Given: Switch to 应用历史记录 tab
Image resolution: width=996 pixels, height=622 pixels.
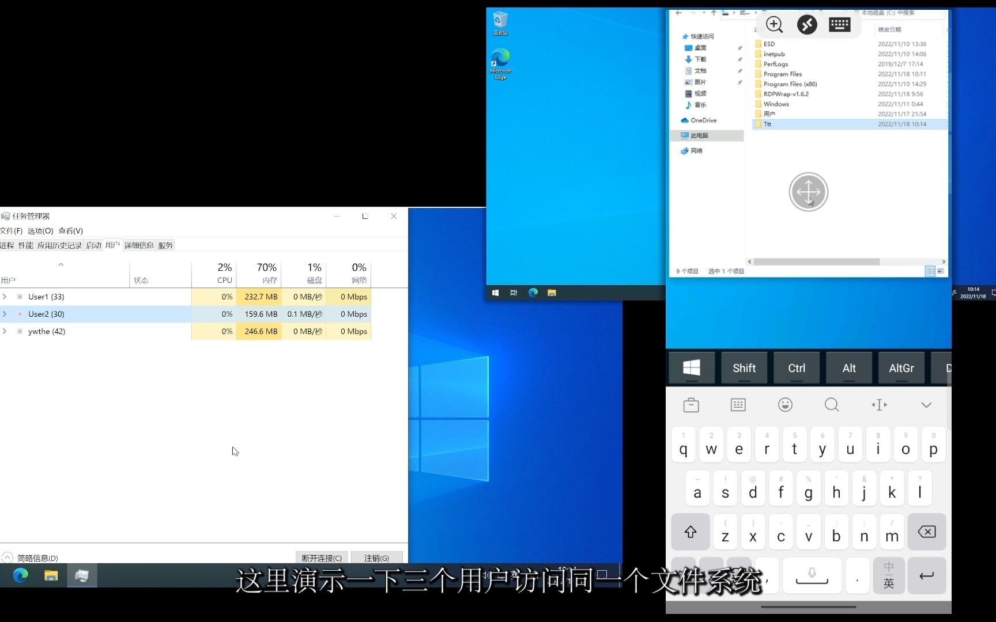Looking at the screenshot, I should (59, 245).
